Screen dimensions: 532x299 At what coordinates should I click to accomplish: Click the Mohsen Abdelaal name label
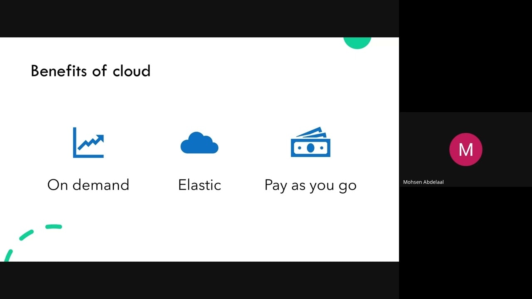pos(423,182)
